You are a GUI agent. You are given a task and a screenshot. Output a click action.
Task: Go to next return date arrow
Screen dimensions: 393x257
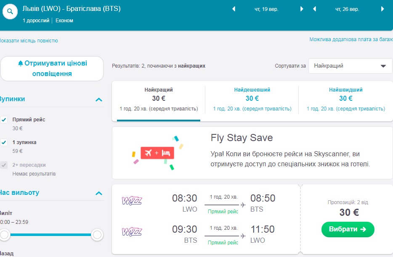coord(382,9)
